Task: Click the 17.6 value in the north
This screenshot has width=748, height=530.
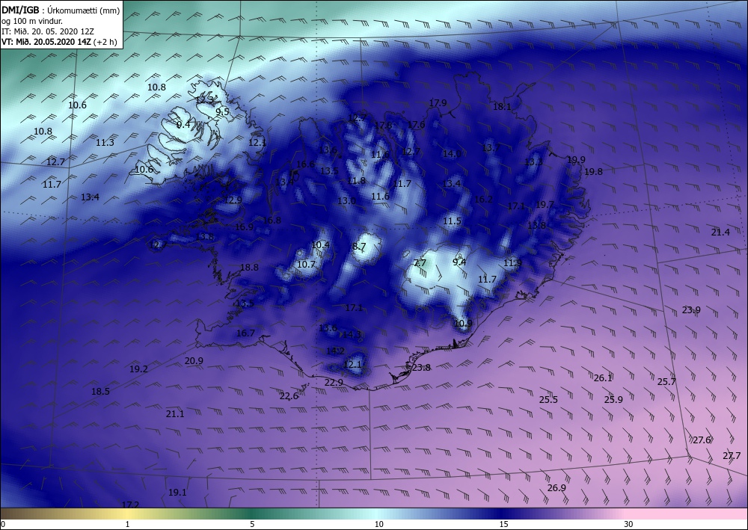Action: 416,124
